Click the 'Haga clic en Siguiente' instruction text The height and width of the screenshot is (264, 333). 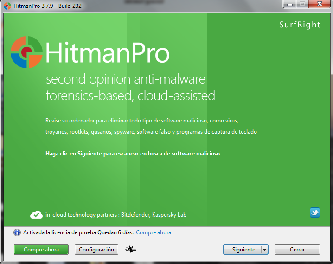[x=133, y=153]
